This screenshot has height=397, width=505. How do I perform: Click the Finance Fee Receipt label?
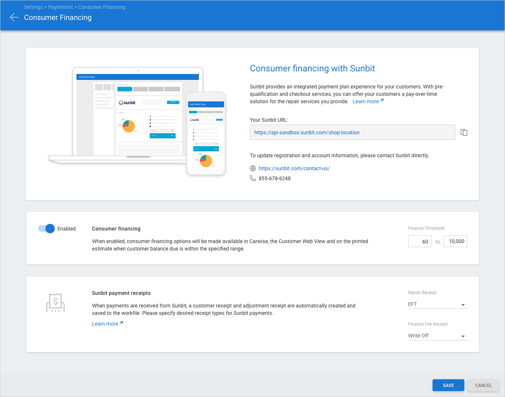tap(428, 324)
